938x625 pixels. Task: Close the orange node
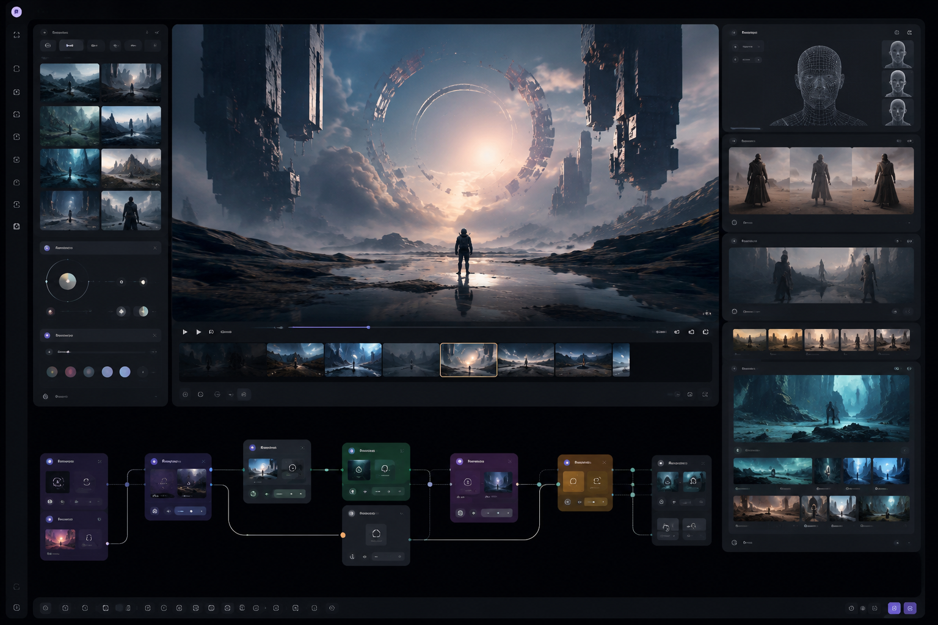(x=604, y=463)
